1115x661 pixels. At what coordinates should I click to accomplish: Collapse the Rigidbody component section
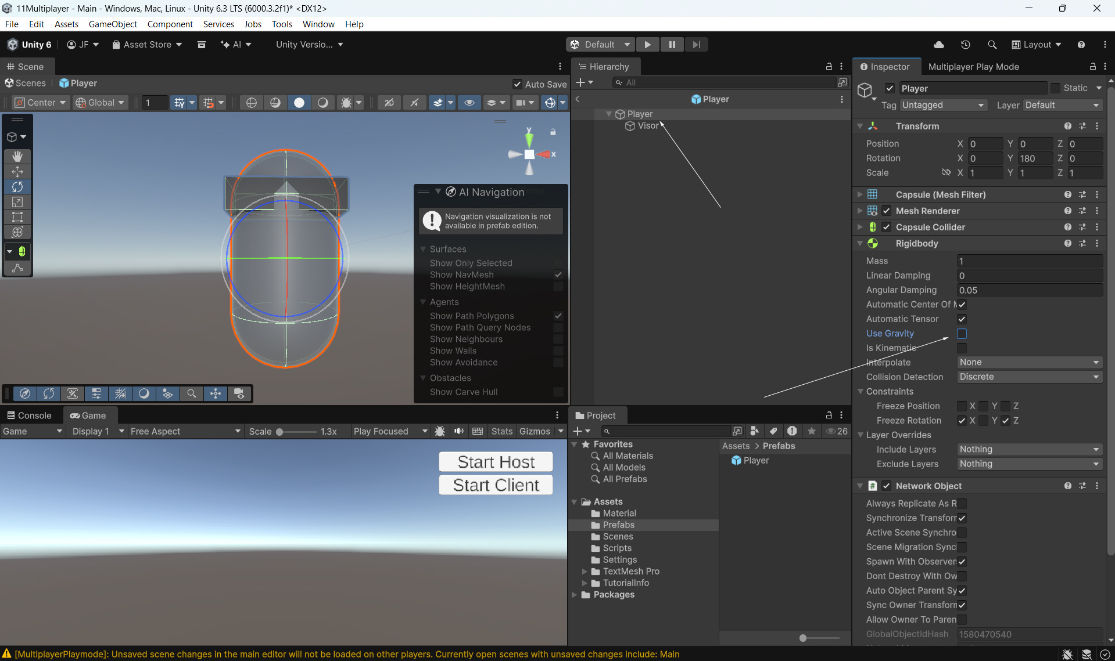(860, 244)
